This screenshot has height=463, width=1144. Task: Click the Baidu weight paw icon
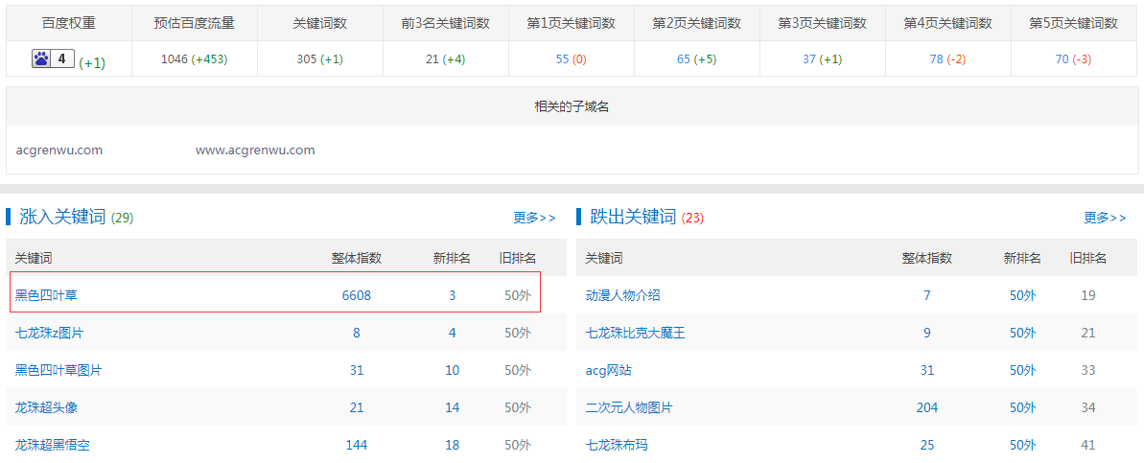[x=41, y=59]
